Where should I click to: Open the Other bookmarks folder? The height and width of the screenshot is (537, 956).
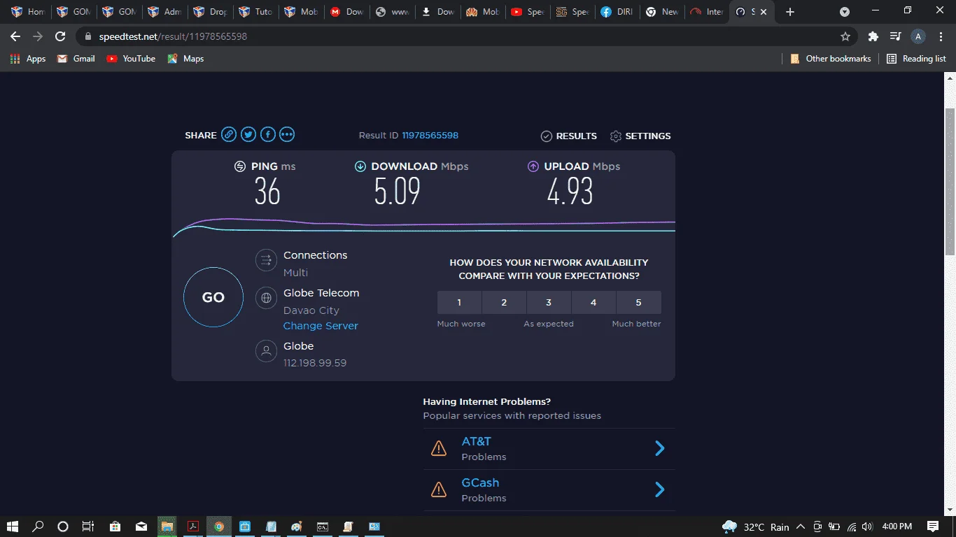[x=830, y=59]
